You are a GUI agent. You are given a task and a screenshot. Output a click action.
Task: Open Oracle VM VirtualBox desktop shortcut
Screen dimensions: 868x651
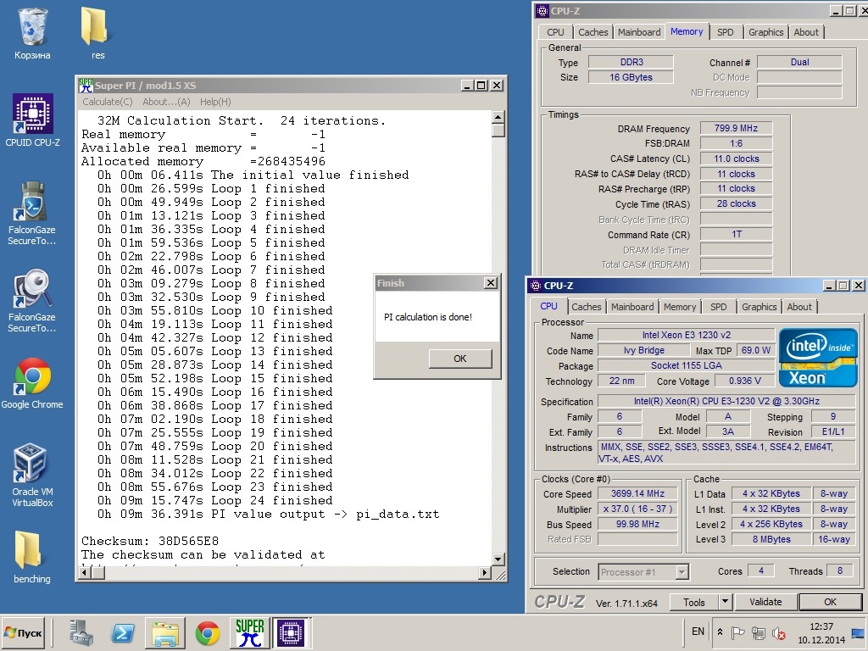pos(32,476)
